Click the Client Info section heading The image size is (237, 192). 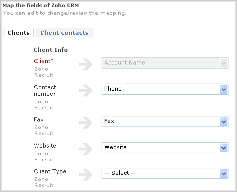51,50
